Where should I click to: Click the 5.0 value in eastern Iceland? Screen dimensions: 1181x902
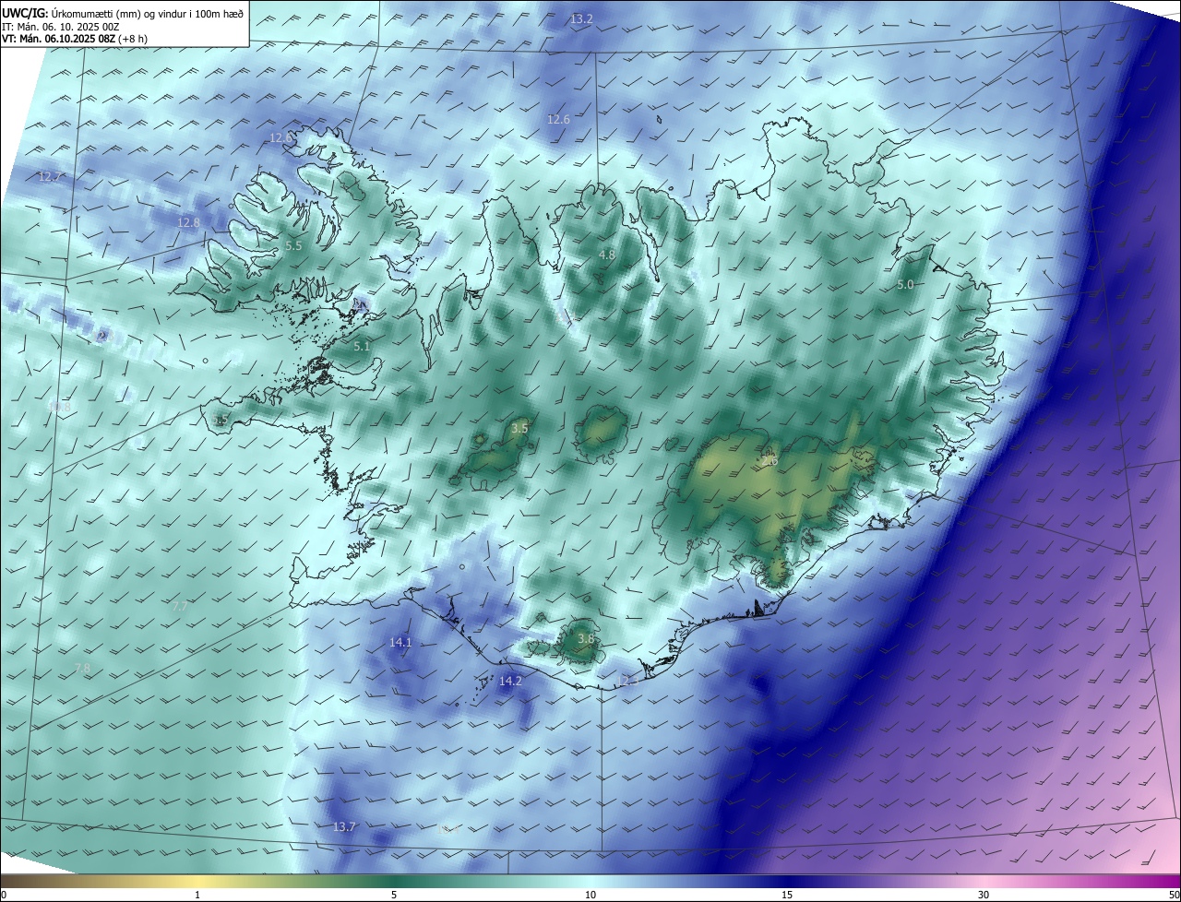click(905, 285)
